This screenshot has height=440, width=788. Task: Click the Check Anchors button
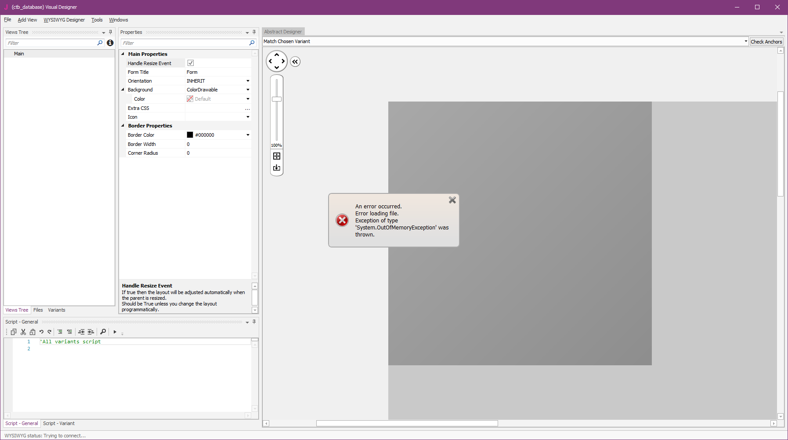[766, 42]
